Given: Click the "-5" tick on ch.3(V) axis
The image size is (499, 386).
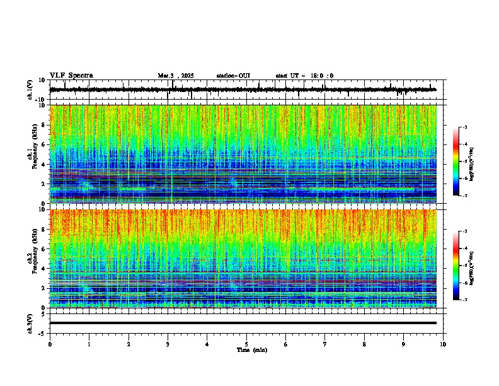Looking at the screenshot, I should [43, 334].
